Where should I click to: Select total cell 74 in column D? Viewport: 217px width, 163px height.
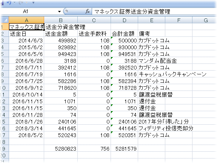click(124, 115)
